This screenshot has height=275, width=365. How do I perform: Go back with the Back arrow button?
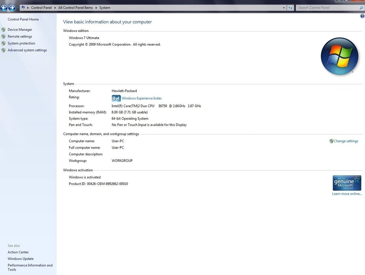pyautogui.click(x=4, y=8)
